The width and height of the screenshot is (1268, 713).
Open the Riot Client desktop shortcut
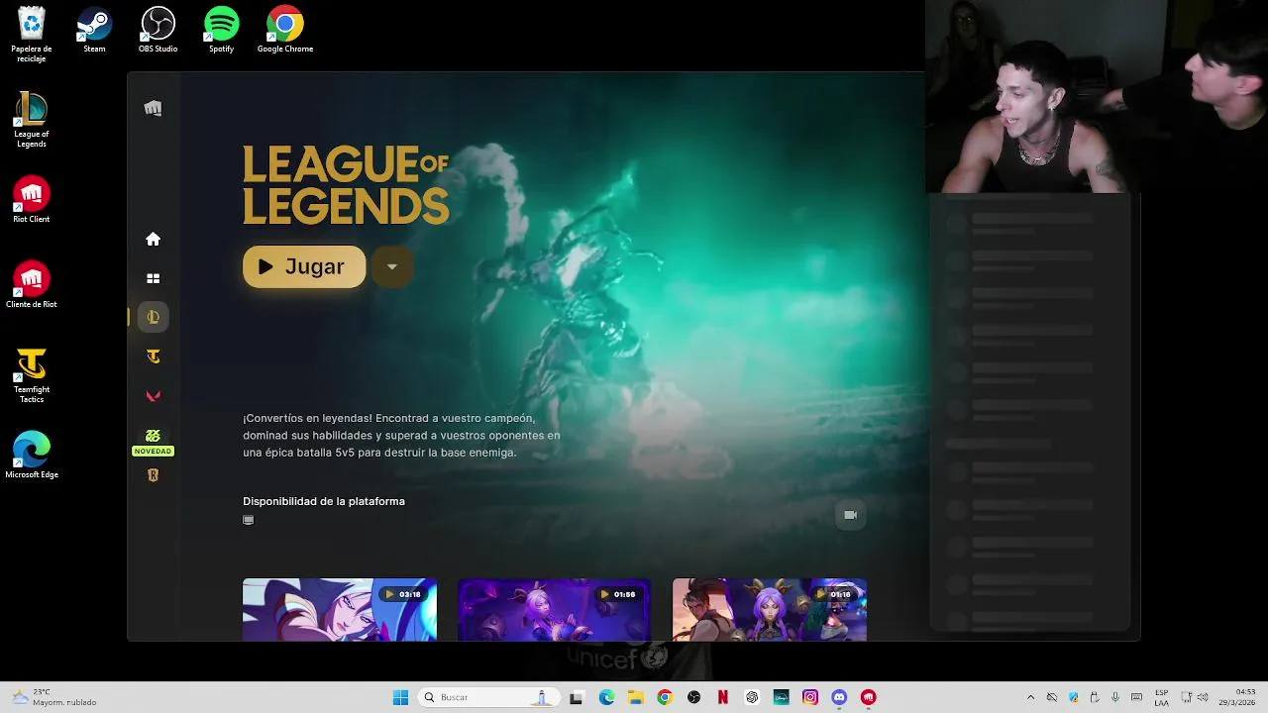pyautogui.click(x=32, y=200)
